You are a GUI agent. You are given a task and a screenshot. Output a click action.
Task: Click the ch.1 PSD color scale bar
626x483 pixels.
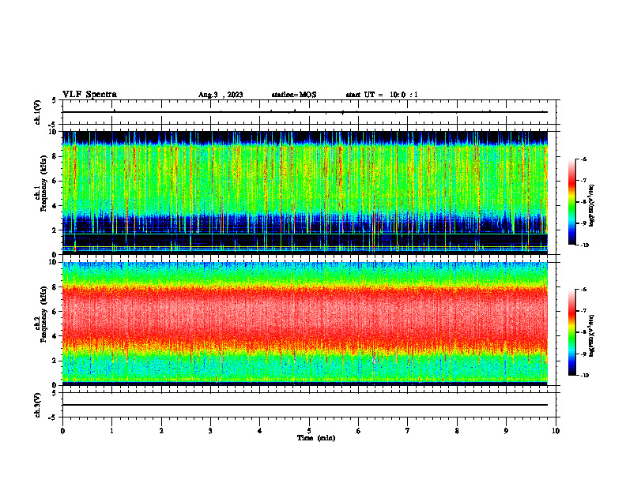pos(572,202)
